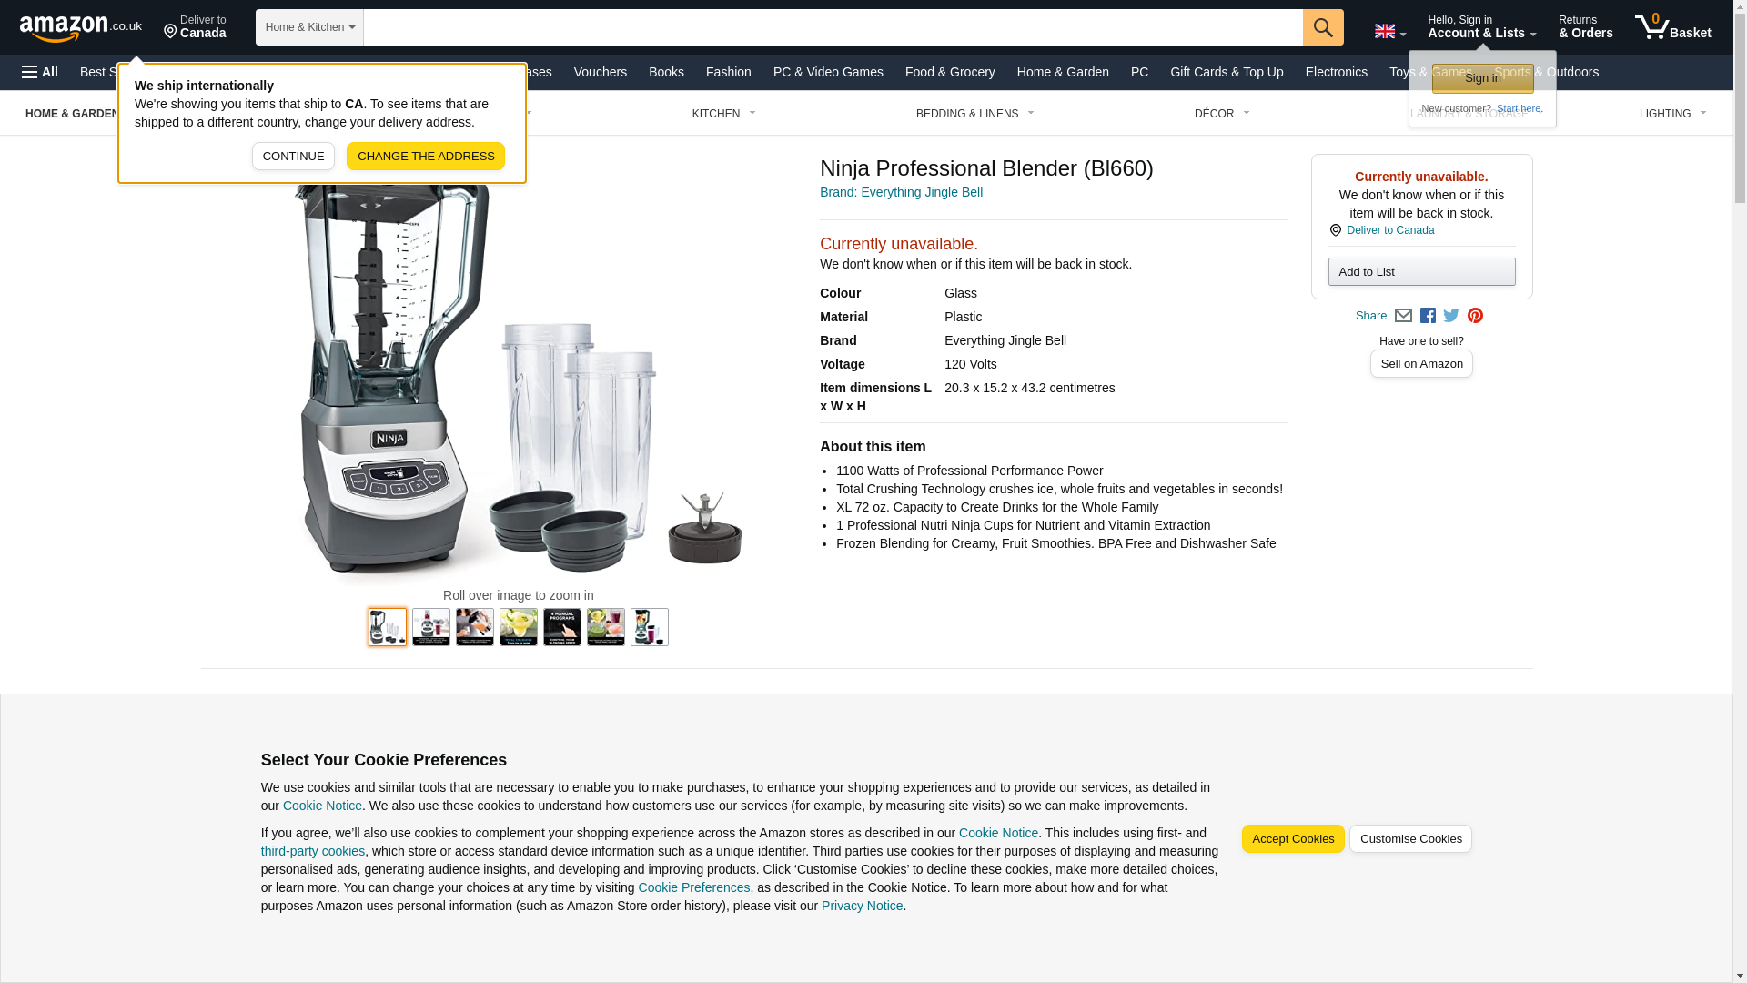Click the Add to List button
The height and width of the screenshot is (983, 1747).
coord(1421,271)
